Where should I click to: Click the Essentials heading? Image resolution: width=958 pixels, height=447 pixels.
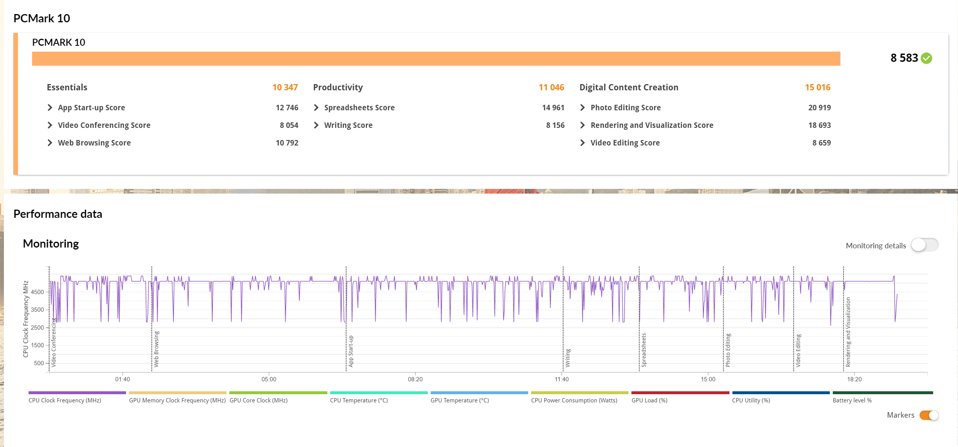coord(67,87)
